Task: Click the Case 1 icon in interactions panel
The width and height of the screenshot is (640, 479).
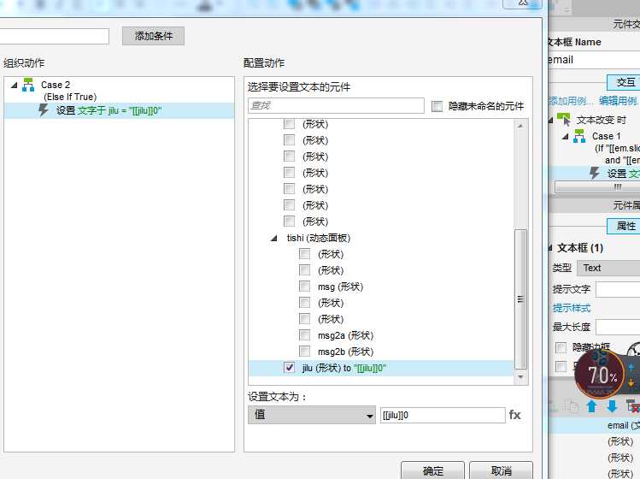Action: (x=580, y=136)
